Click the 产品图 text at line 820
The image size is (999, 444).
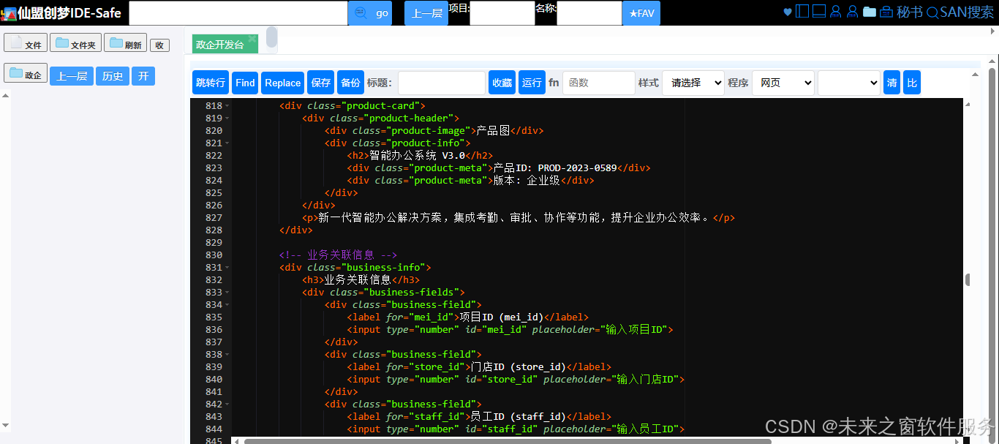493,131
